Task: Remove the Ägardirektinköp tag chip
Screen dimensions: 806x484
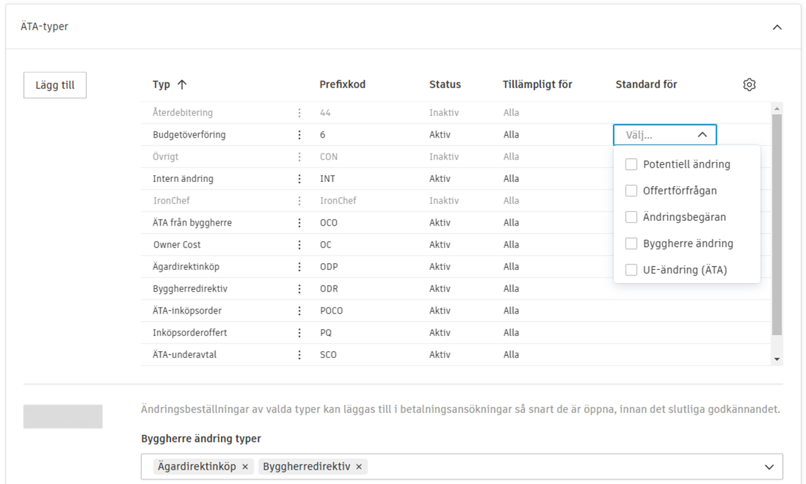Action: [x=245, y=467]
